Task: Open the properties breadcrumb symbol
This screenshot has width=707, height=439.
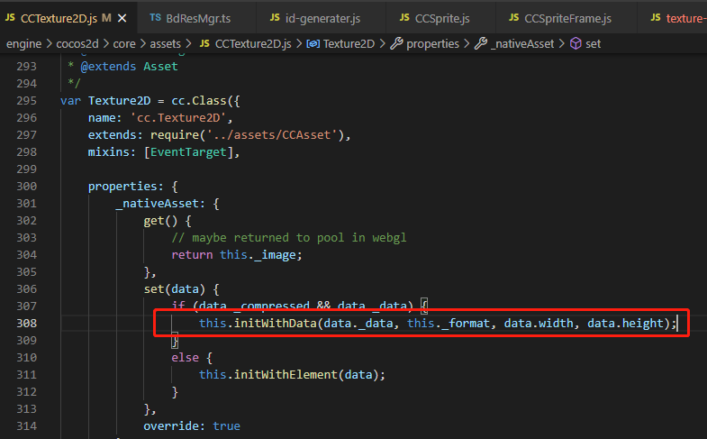Action: (432, 44)
